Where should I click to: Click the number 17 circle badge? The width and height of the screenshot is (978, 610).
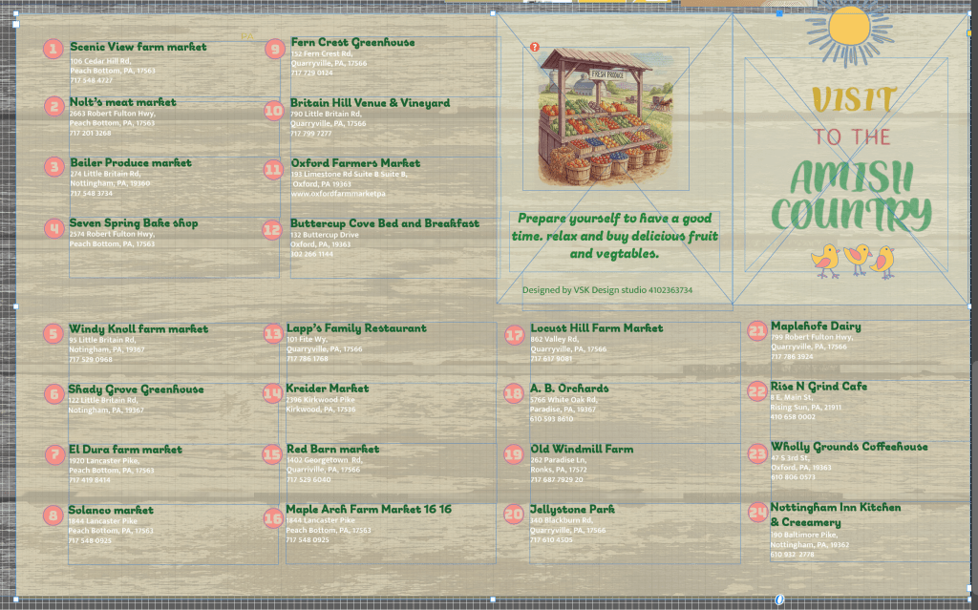515,335
